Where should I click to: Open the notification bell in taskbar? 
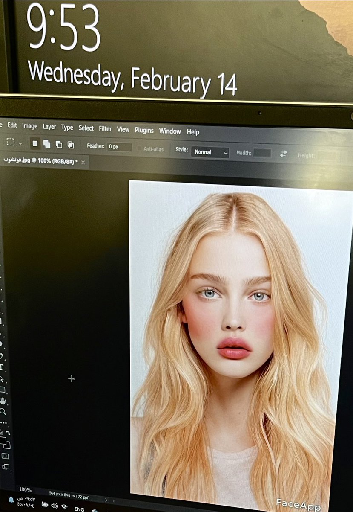coord(11,499)
